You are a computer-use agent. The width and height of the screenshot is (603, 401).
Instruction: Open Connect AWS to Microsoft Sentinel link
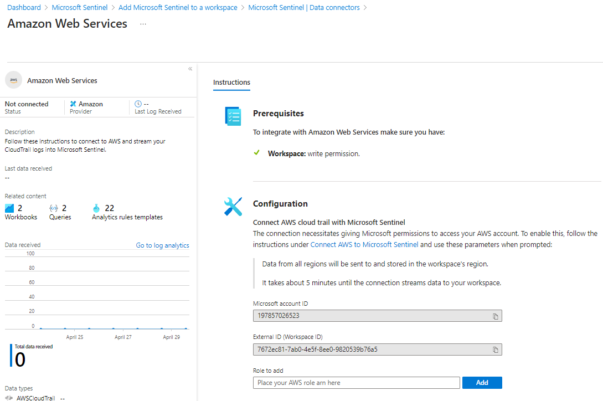click(364, 244)
